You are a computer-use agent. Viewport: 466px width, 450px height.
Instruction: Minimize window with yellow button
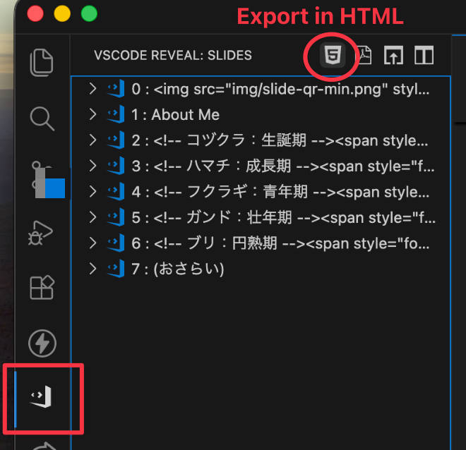click(62, 13)
